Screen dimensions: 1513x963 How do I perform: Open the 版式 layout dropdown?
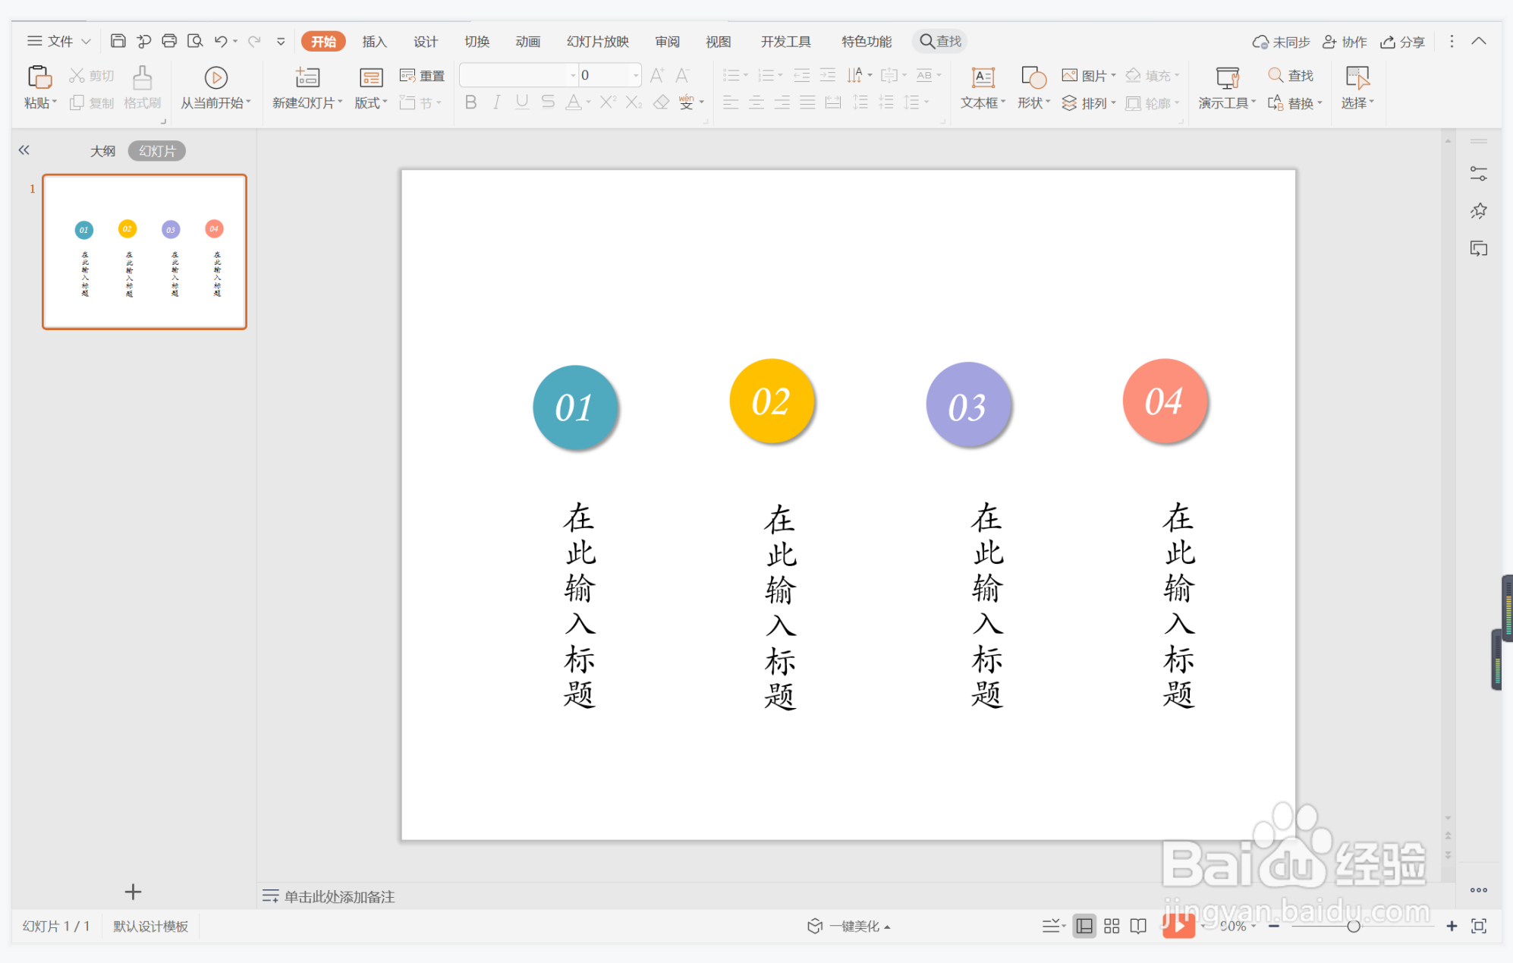point(370,102)
